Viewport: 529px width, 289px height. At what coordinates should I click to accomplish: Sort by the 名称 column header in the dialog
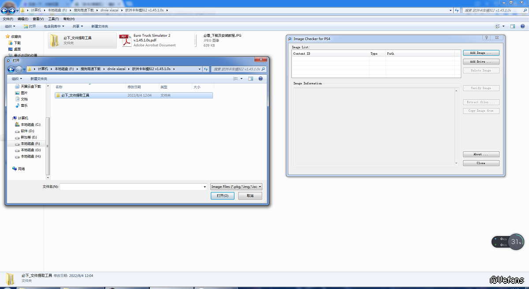[x=89, y=87]
